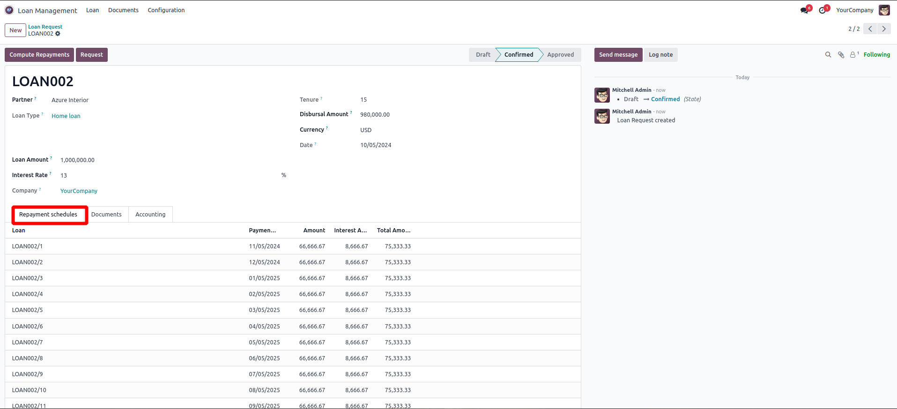Open repayment row LOAN002/5
Viewport: 897px width, 409px height.
(293, 310)
